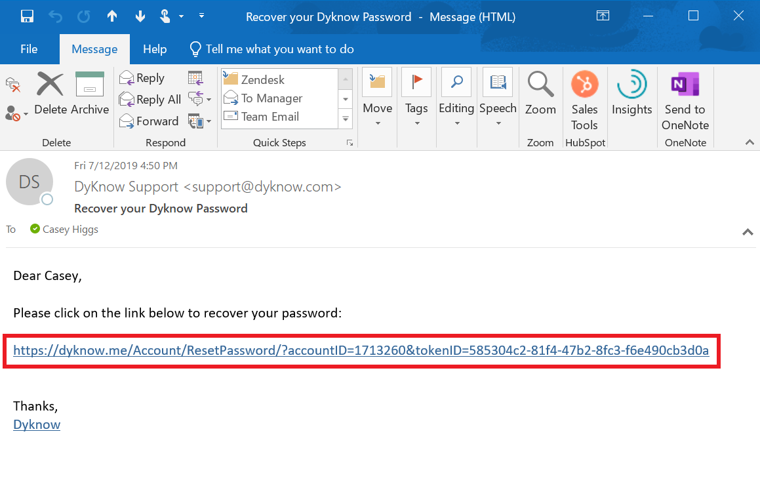The width and height of the screenshot is (760, 482).
Task: Expand the Quick Steps gallery
Action: pos(346,118)
